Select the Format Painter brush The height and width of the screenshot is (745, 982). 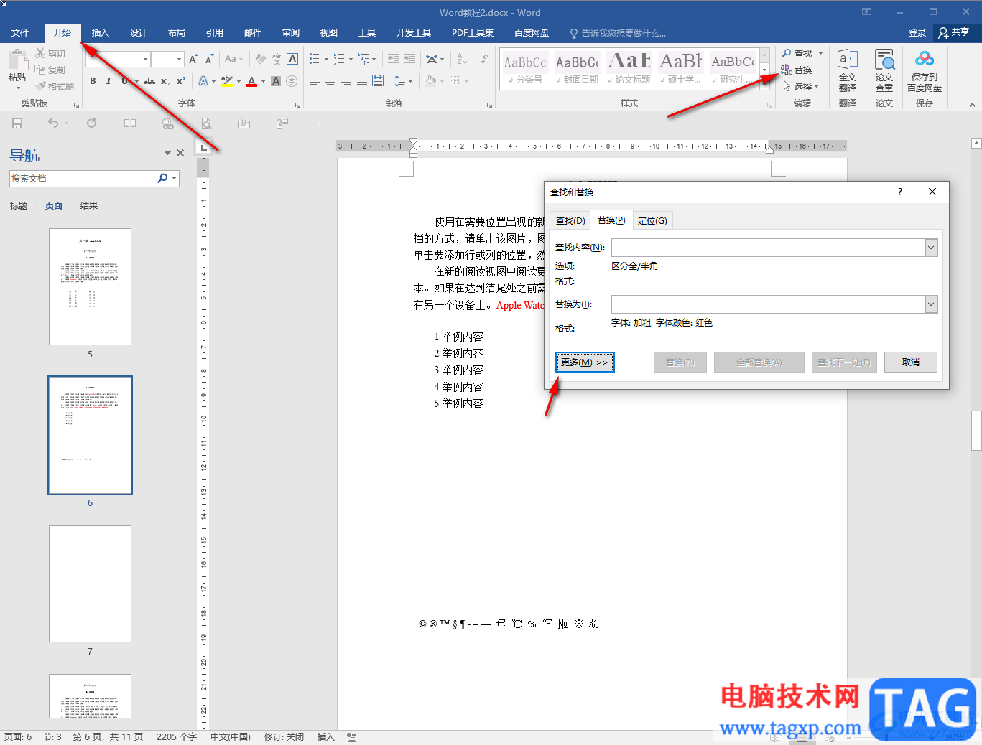(x=41, y=86)
